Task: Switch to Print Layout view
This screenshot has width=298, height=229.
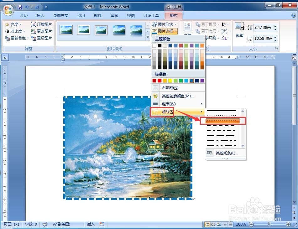Action: (x=207, y=224)
